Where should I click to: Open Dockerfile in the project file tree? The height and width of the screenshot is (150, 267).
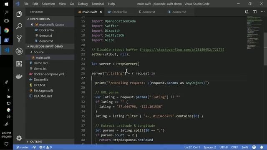point(41,80)
